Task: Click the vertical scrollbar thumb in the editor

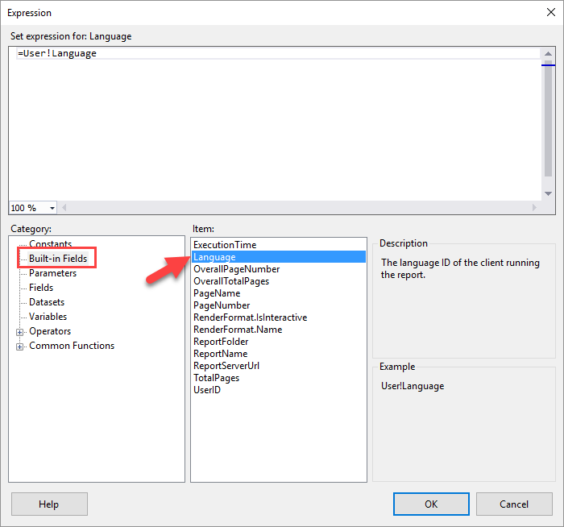Action: point(548,118)
